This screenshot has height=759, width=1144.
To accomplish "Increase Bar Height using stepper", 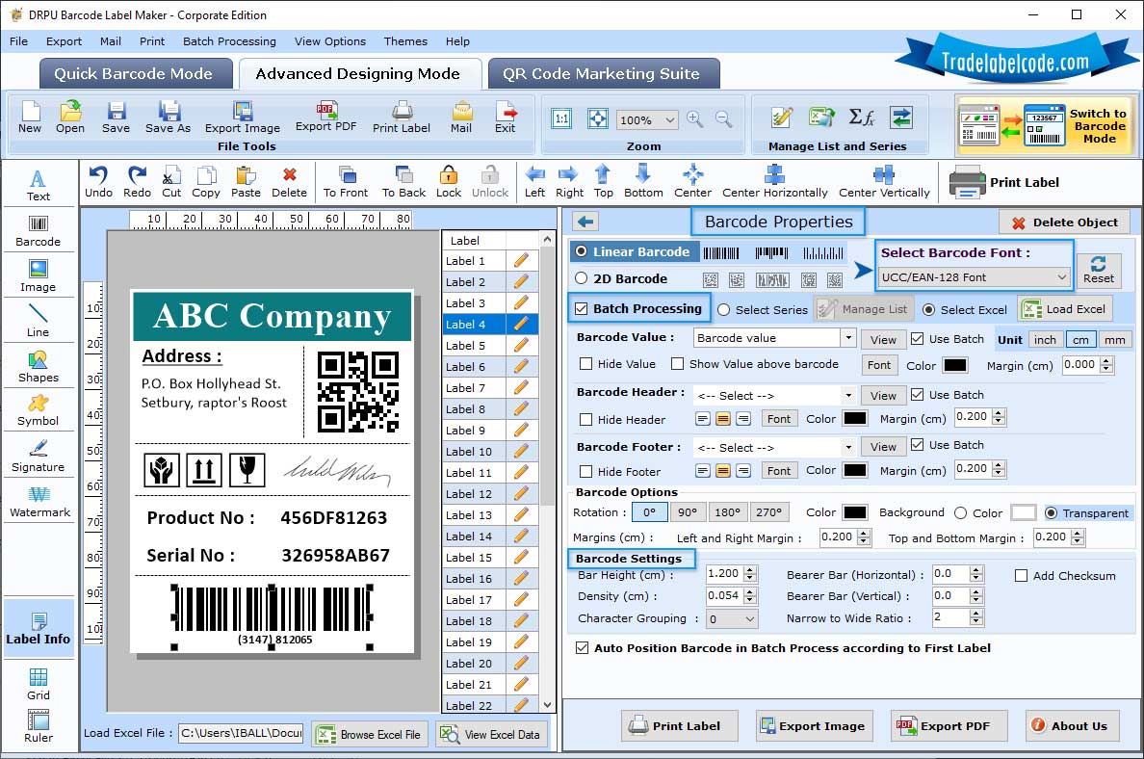I will (750, 570).
